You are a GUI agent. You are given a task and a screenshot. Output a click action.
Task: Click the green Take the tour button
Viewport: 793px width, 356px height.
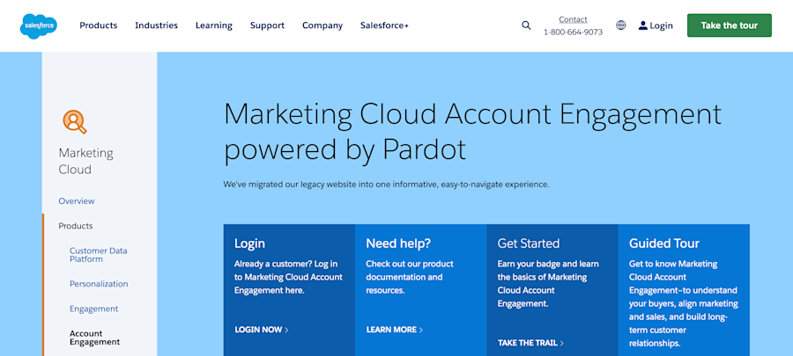(x=730, y=25)
